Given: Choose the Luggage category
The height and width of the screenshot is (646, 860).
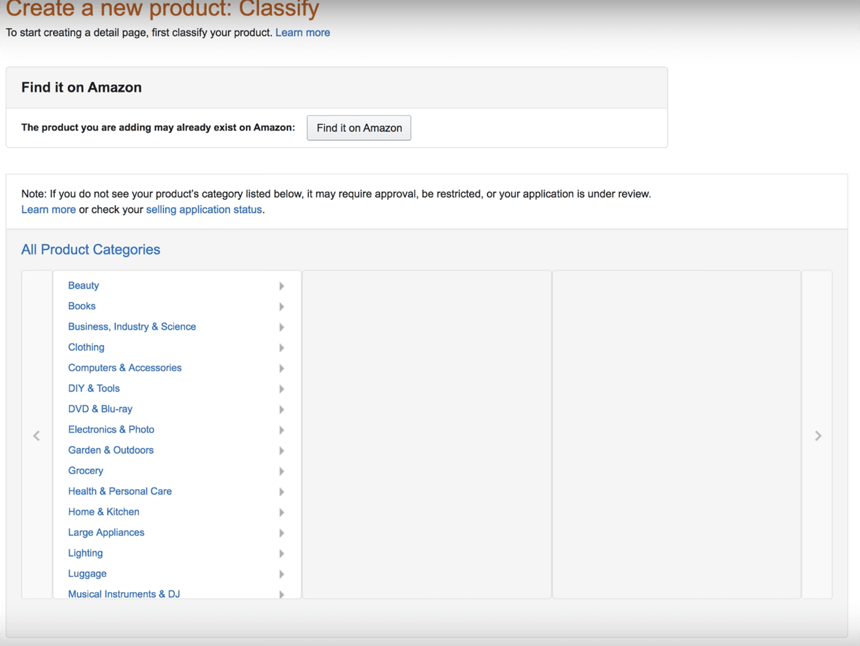Looking at the screenshot, I should 87,574.
